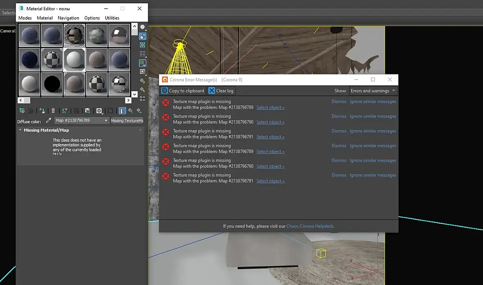This screenshot has width=483, height=285.
Task: Open the Material ID Channel flyout
Action: [99, 111]
